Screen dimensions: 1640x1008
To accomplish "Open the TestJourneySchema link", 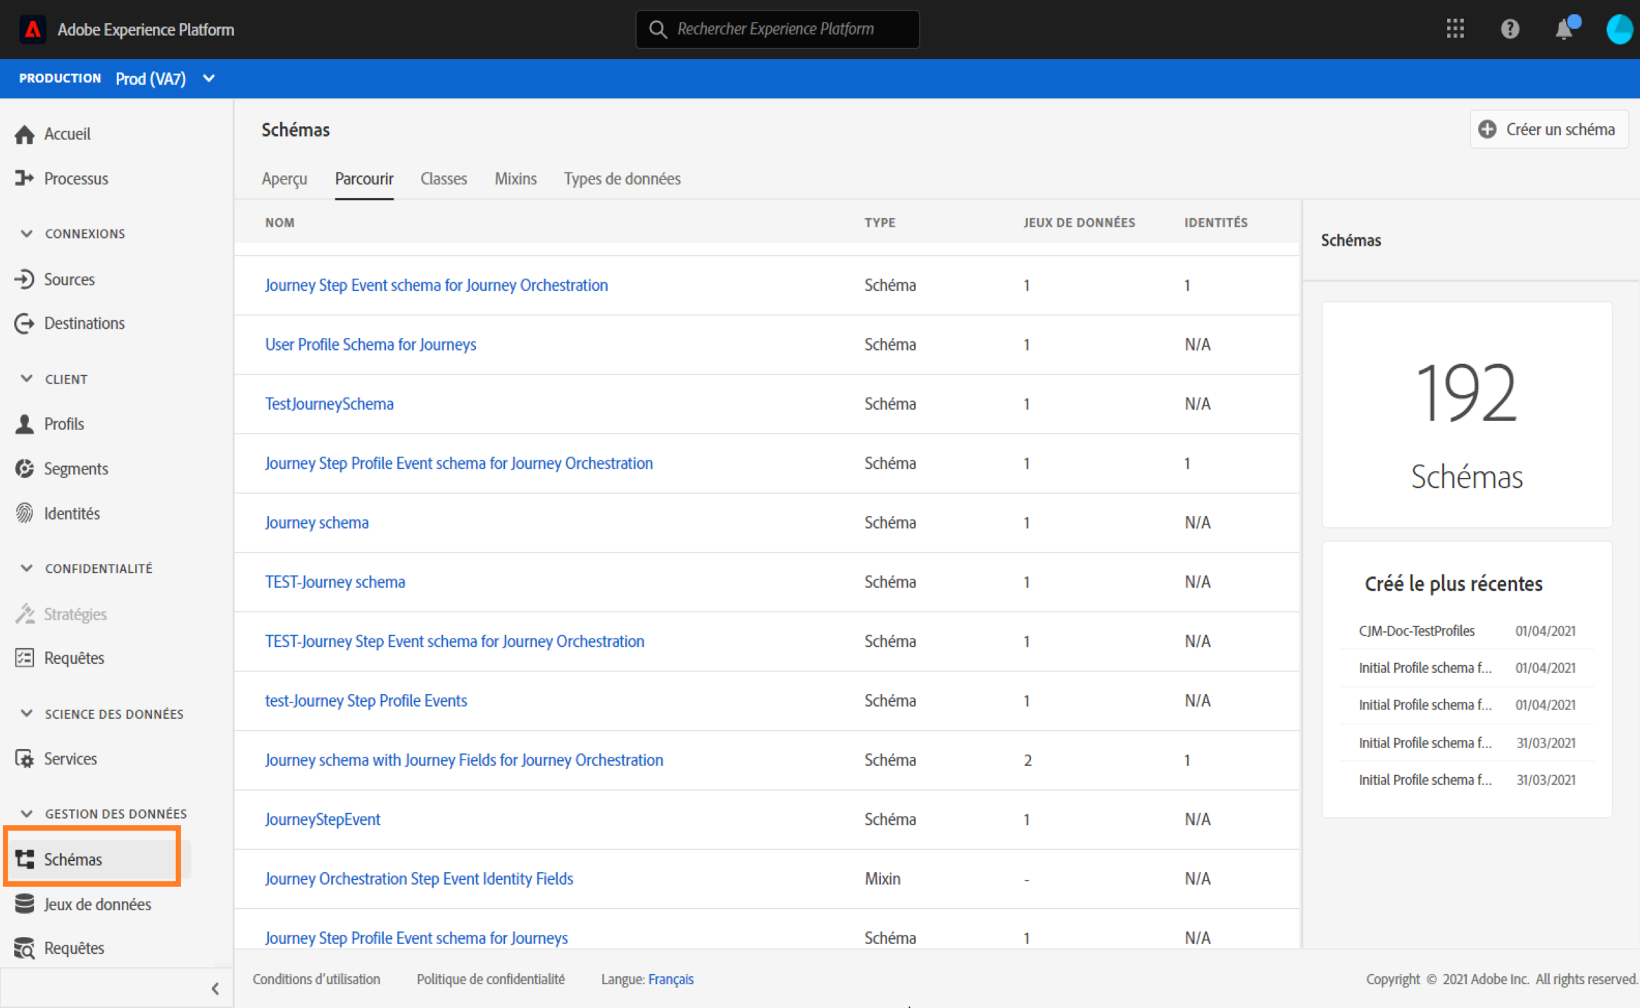I will click(x=329, y=404).
